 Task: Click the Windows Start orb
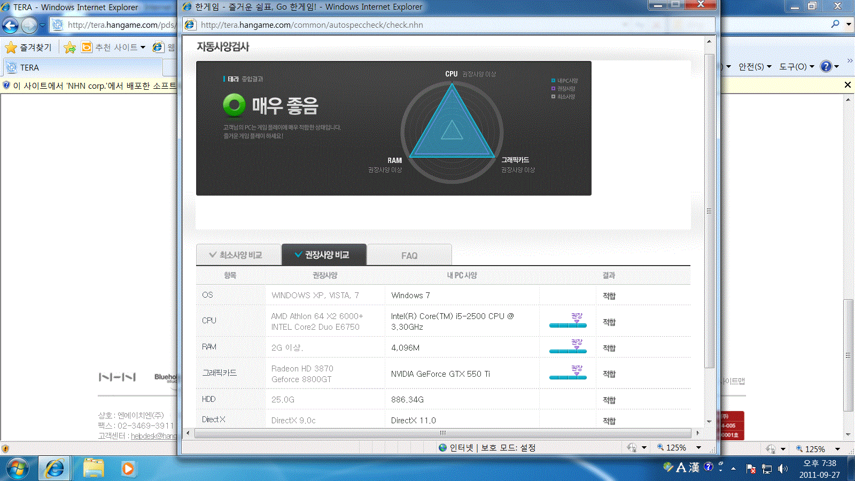[17, 469]
